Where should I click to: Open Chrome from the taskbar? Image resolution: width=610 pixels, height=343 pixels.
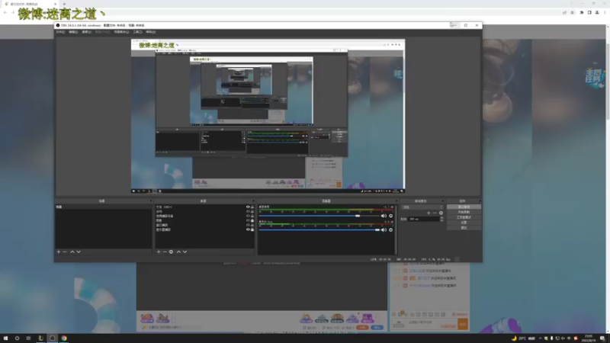pos(64,338)
